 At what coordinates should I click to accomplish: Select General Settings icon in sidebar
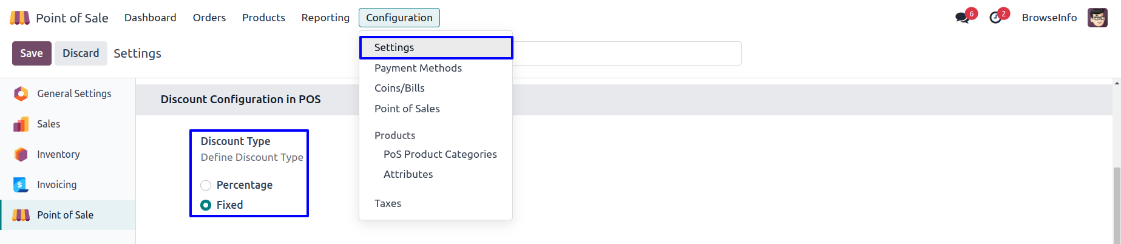coord(21,93)
